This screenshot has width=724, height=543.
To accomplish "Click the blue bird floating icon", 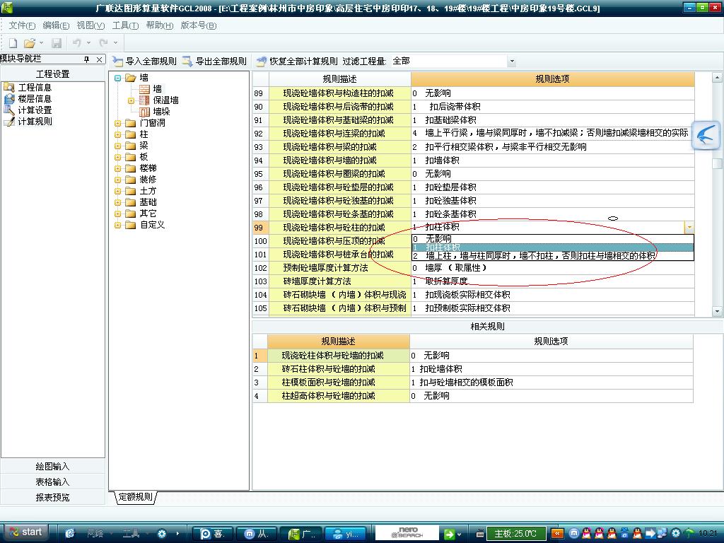I will (705, 135).
